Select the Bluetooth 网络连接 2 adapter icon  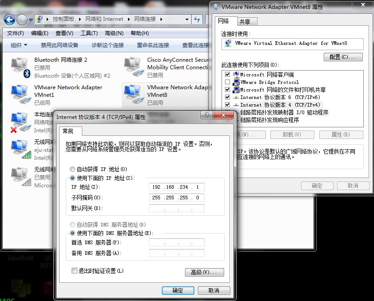click(20, 67)
